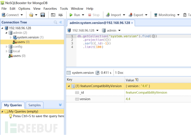Click the open file folder icon
This screenshot has height=135, width=191.
coord(31,15)
